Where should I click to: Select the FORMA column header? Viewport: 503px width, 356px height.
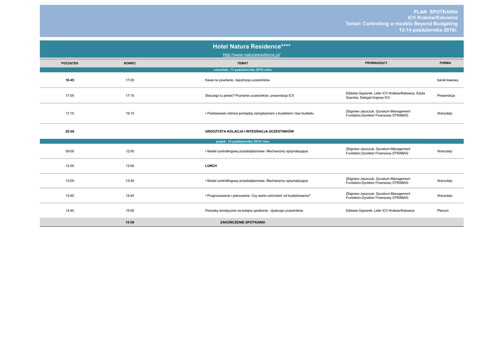pos(445,63)
